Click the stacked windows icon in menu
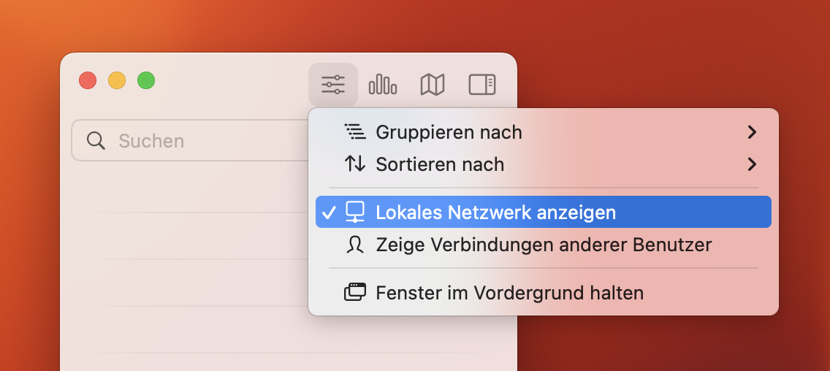The width and height of the screenshot is (830, 371). pyautogui.click(x=355, y=293)
